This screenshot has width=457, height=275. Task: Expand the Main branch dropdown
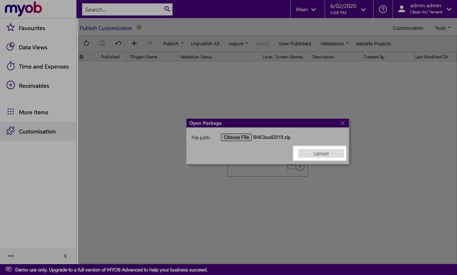pyautogui.click(x=306, y=9)
